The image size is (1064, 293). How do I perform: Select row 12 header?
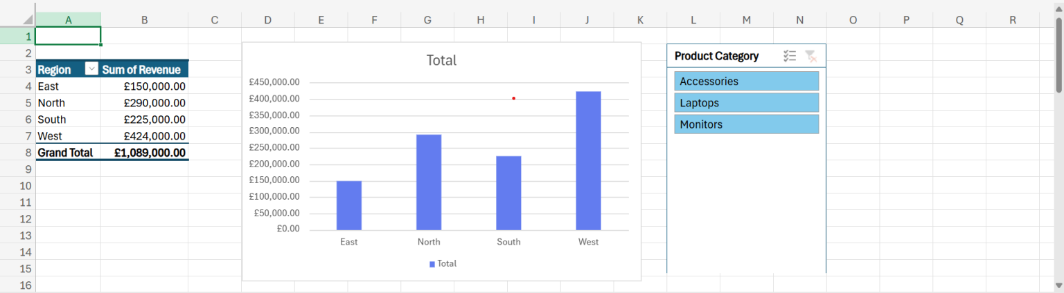click(17, 219)
